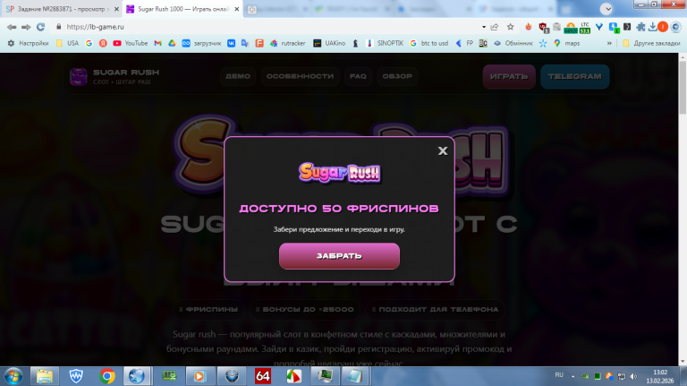Open the Обмінник bookmark
Viewport: 687px width, 386px height.
pos(513,43)
